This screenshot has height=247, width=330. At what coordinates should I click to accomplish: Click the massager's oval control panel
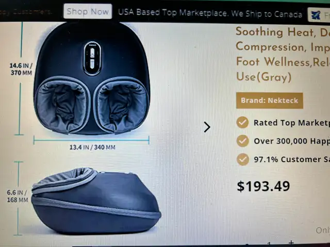92,58
